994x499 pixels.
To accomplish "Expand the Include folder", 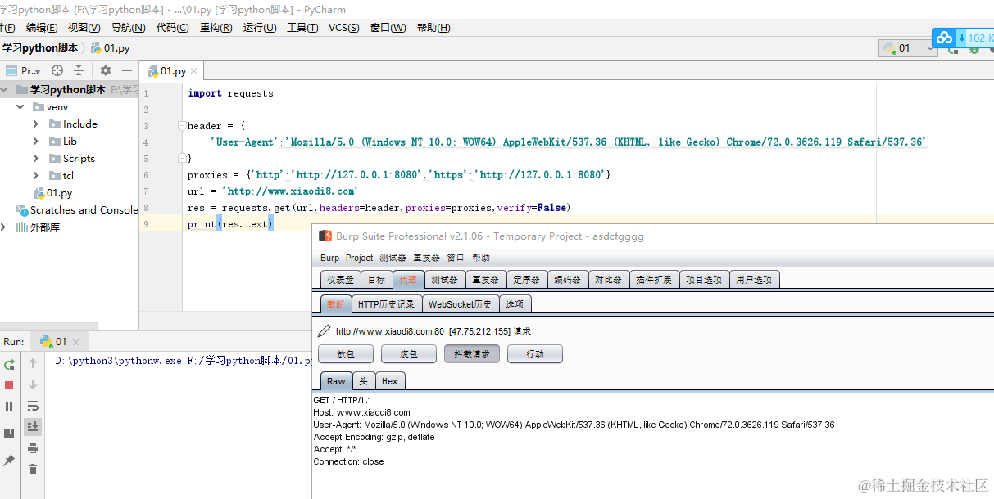I will tap(36, 124).
